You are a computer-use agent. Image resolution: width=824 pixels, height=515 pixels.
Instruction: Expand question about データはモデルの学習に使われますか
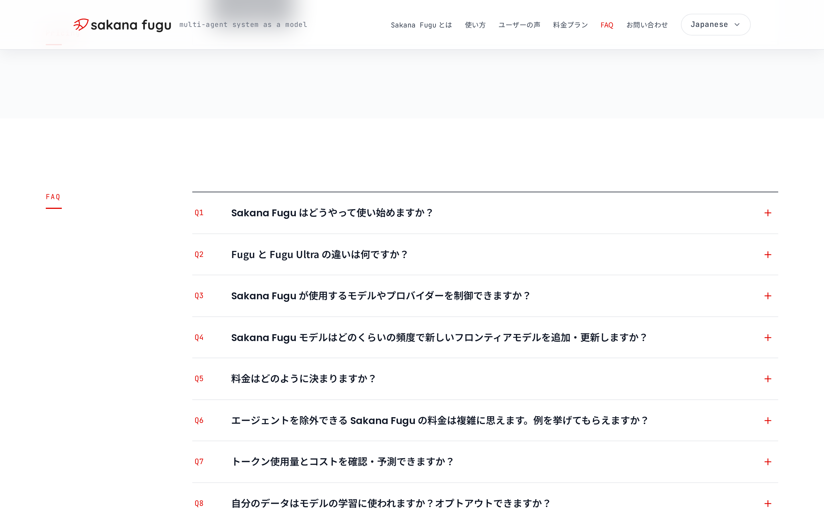pos(391,504)
